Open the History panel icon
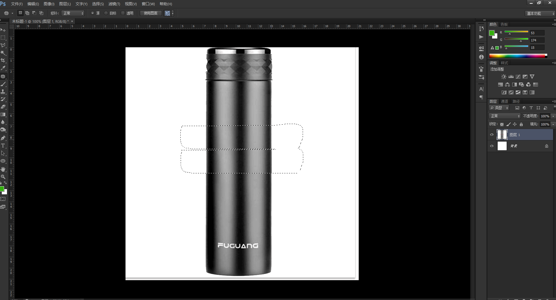The height and width of the screenshot is (300, 556). click(x=481, y=28)
